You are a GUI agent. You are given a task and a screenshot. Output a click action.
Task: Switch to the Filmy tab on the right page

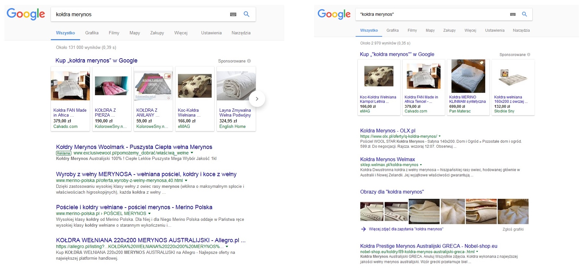pos(412,30)
